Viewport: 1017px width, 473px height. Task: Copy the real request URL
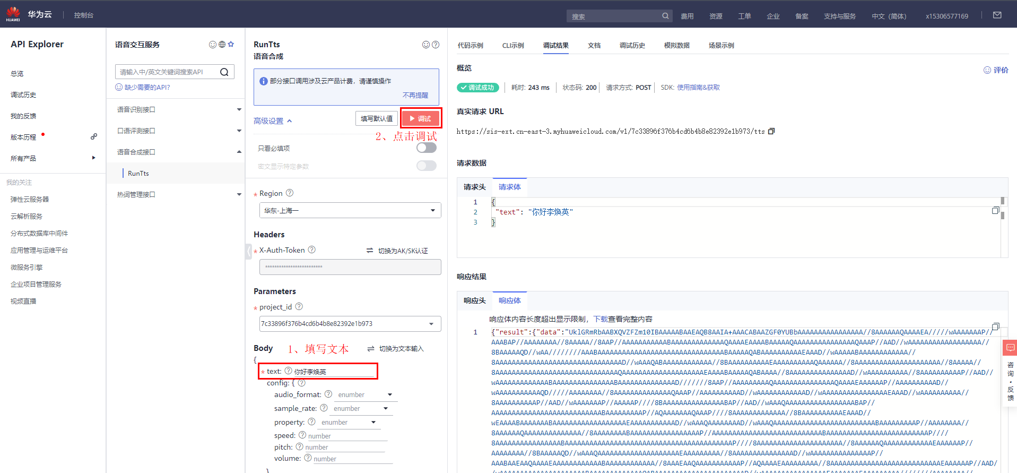[771, 131]
